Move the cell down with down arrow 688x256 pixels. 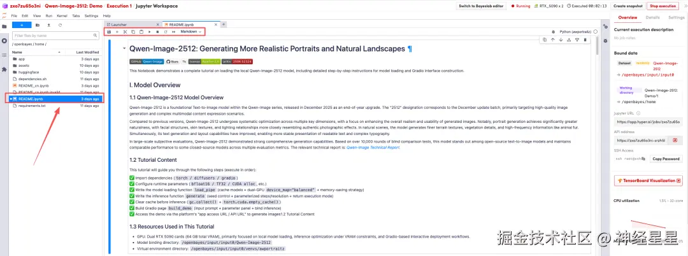click(x=561, y=40)
